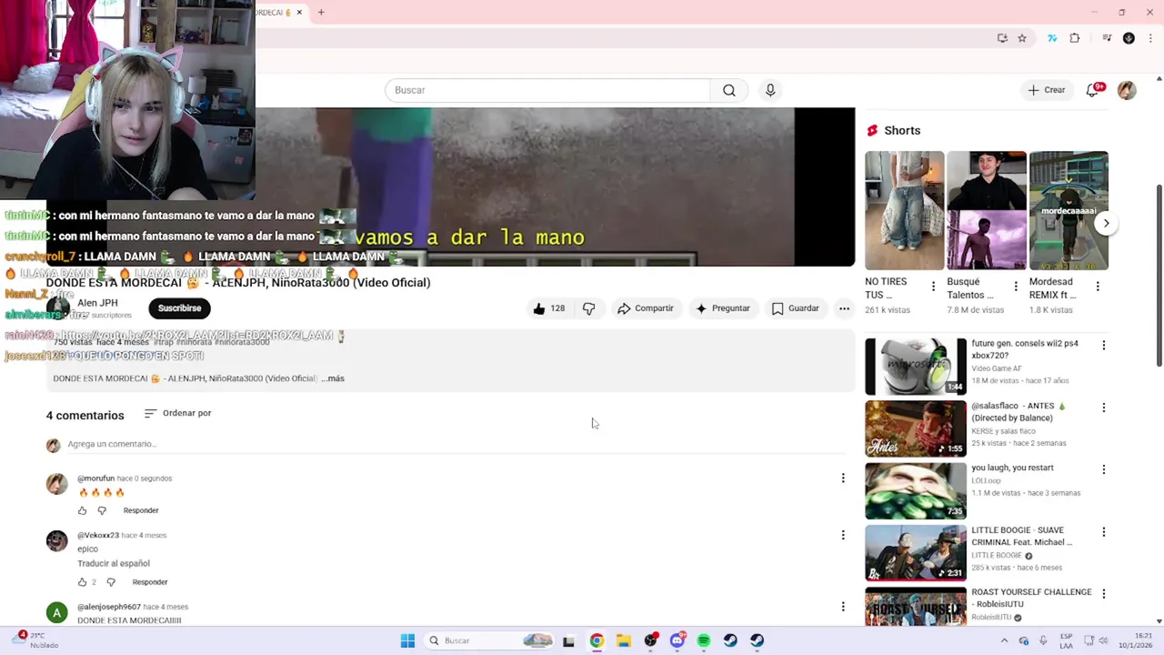Open YouTube account avatar menu
Viewport: 1164px width, 655px height.
coord(1127,90)
